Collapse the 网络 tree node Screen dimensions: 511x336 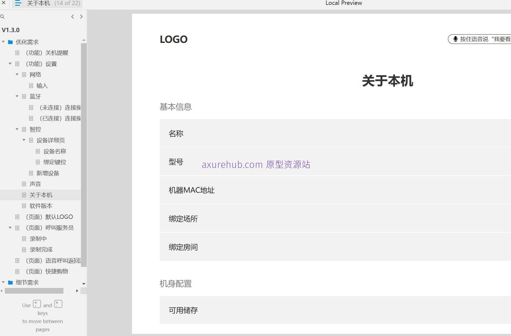[17, 74]
